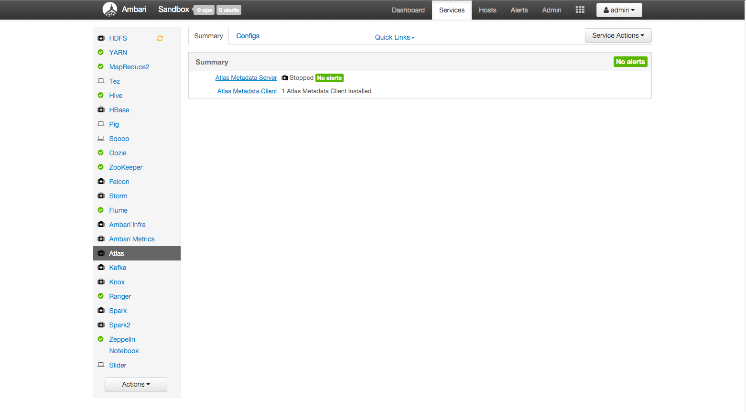Open the Admin menu in navbar
The width and height of the screenshot is (746, 412).
click(x=551, y=10)
